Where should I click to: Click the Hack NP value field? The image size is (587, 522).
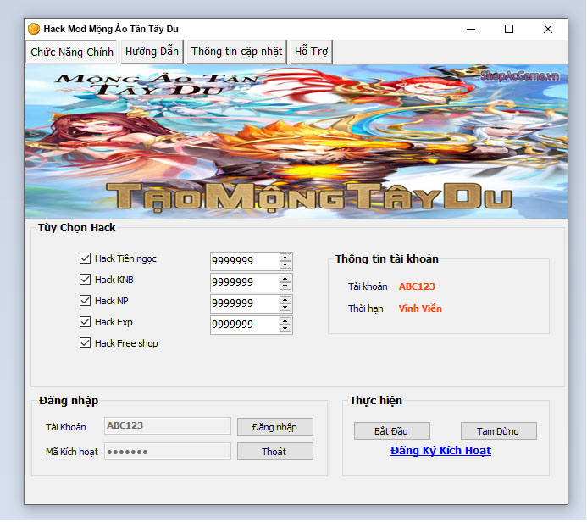245,303
